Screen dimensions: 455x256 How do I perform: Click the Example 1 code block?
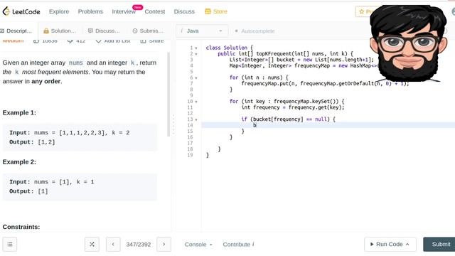tap(80, 137)
